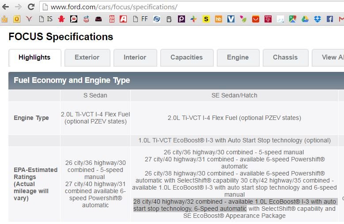Viewport: 344px width, 224px height.
Task: Click the S Sedan column header
Action: (95, 96)
